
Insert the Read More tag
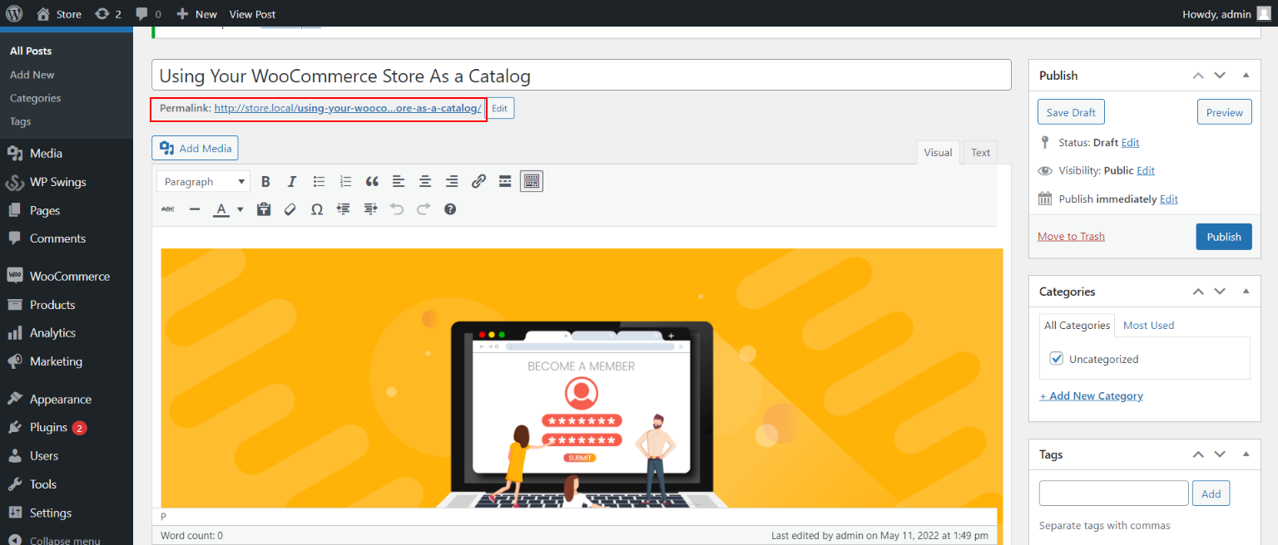tap(505, 181)
